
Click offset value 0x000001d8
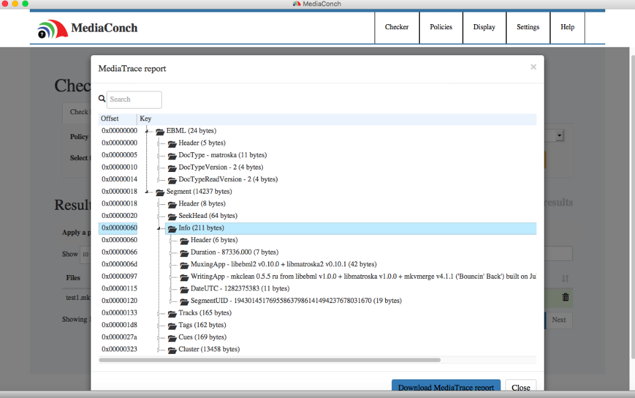coord(120,325)
